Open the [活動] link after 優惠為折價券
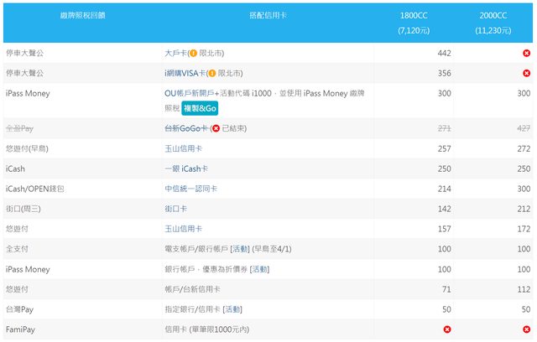This screenshot has height=342, width=537. [259, 269]
